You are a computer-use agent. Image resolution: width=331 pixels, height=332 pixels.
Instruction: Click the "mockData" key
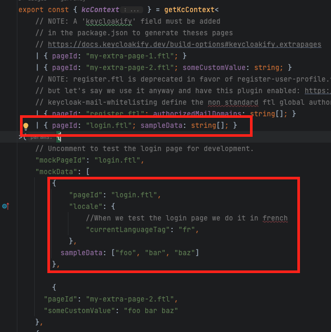56,172
